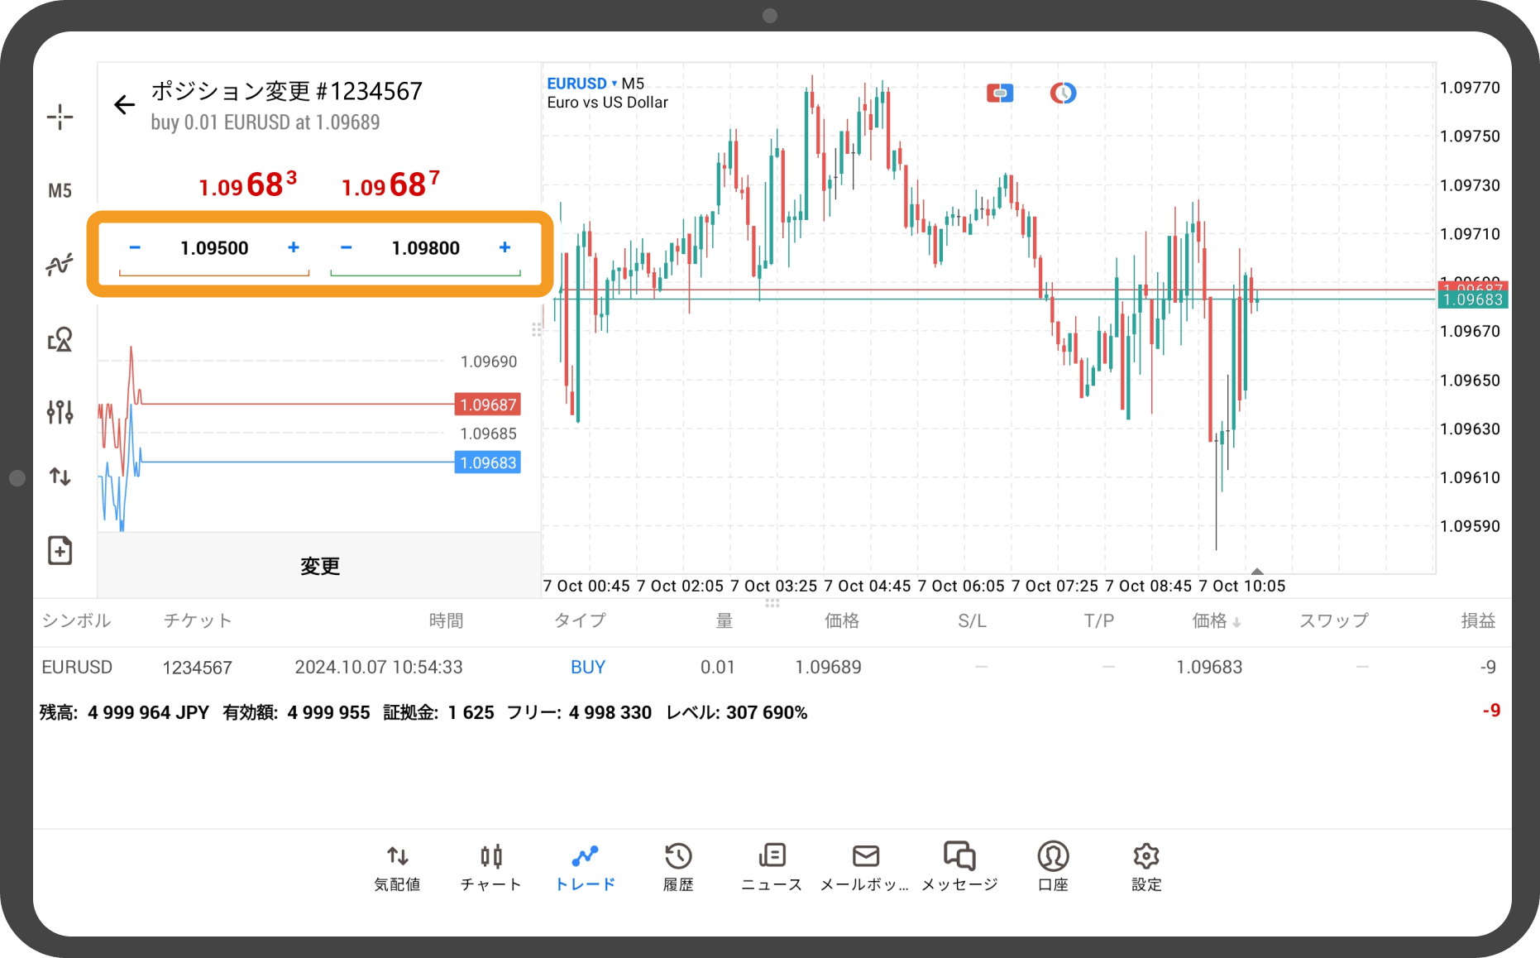Open drawing objects shapes icon
1540x958 pixels.
click(x=60, y=338)
